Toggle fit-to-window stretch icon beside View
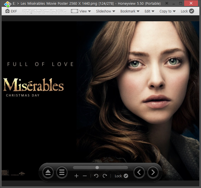 coord(75,11)
